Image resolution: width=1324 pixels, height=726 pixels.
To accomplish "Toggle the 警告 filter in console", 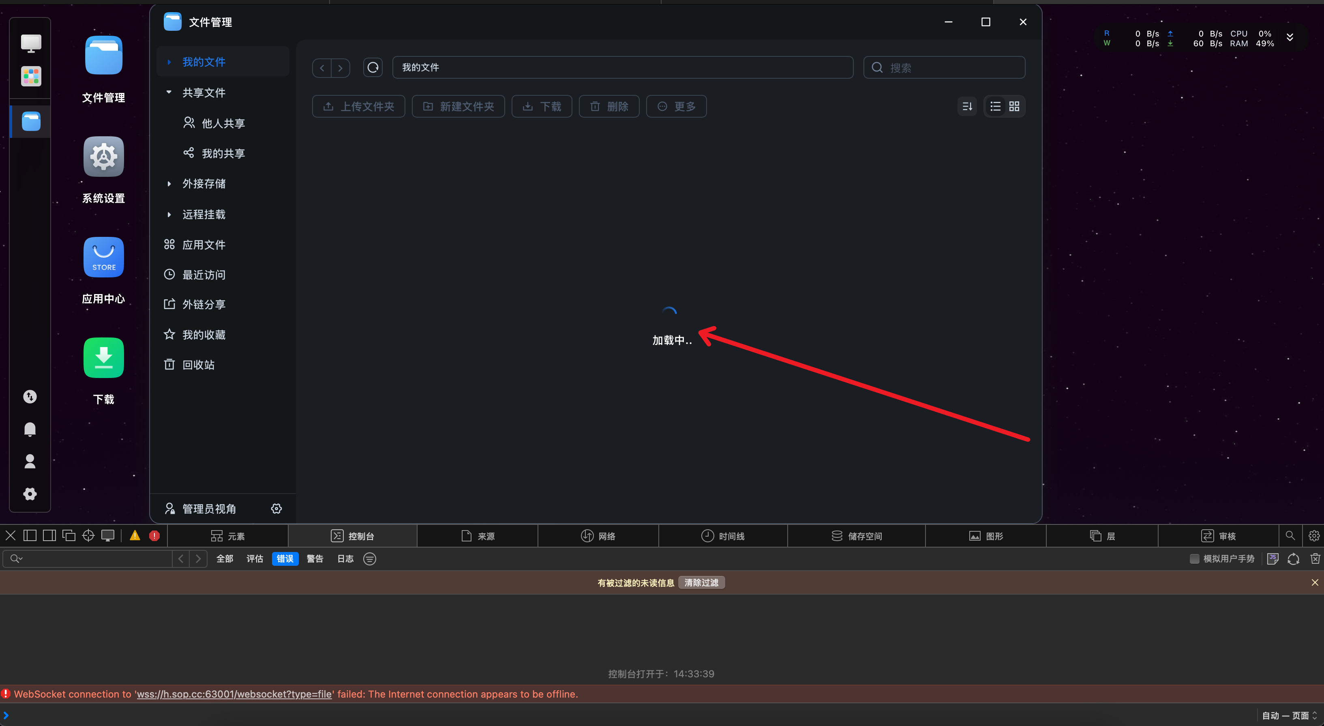I will (315, 558).
